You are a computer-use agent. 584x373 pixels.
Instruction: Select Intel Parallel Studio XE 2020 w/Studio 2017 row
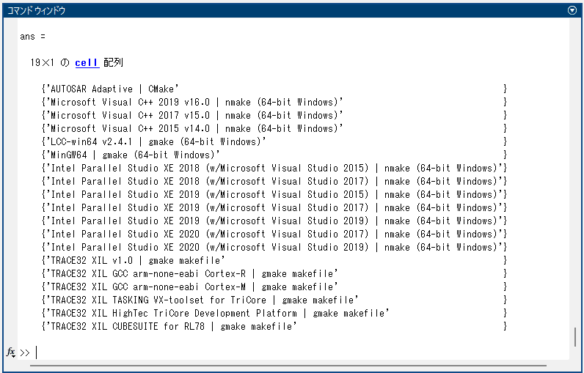coord(274,234)
